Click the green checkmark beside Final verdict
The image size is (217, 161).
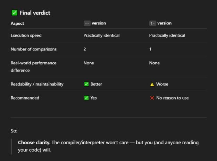tap(15, 13)
